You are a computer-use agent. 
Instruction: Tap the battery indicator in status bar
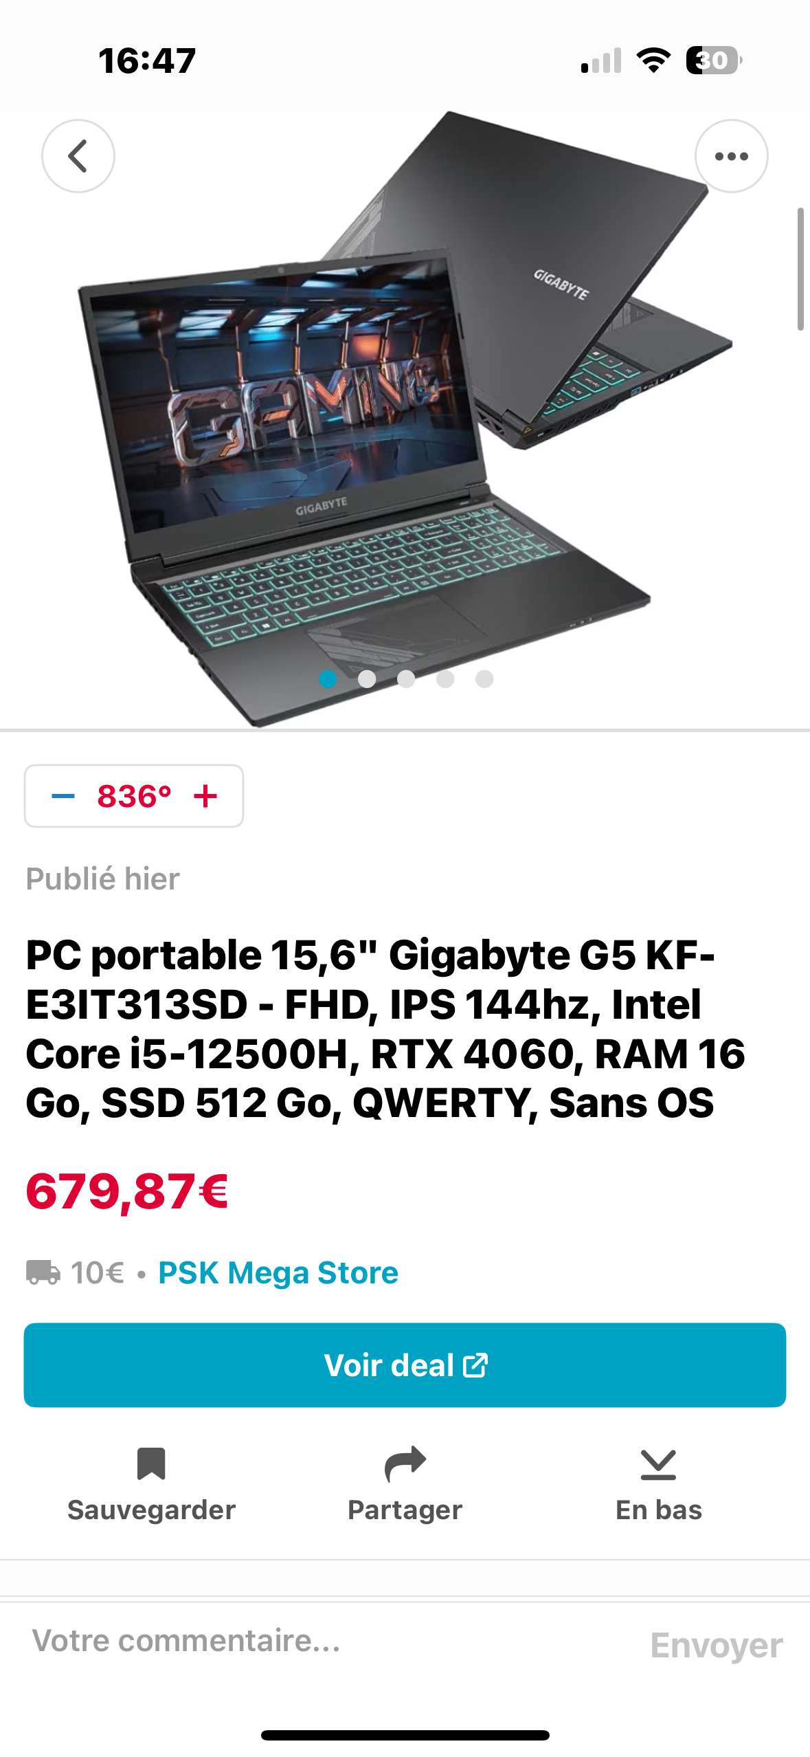pyautogui.click(x=714, y=60)
